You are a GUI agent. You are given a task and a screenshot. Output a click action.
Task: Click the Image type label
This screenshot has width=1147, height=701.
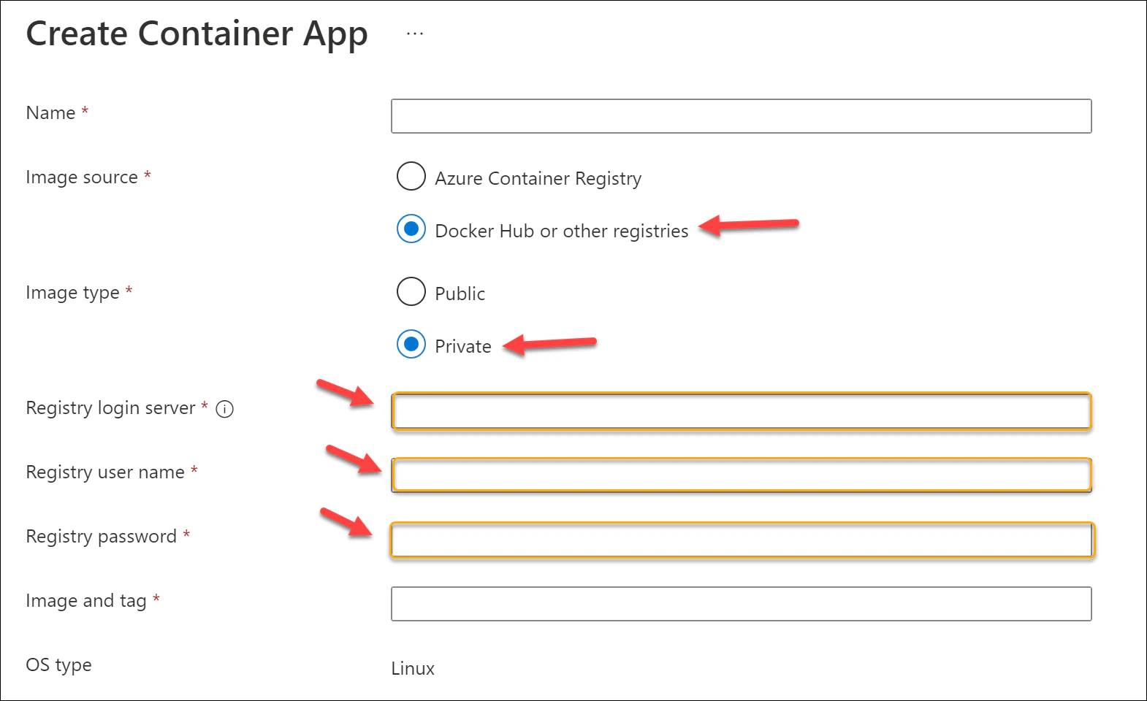[72, 293]
